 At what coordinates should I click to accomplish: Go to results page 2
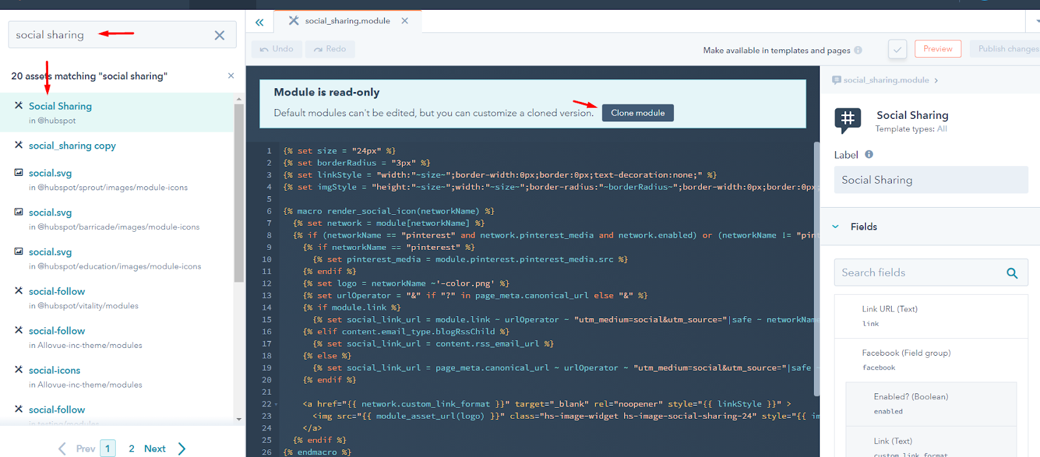(x=131, y=449)
